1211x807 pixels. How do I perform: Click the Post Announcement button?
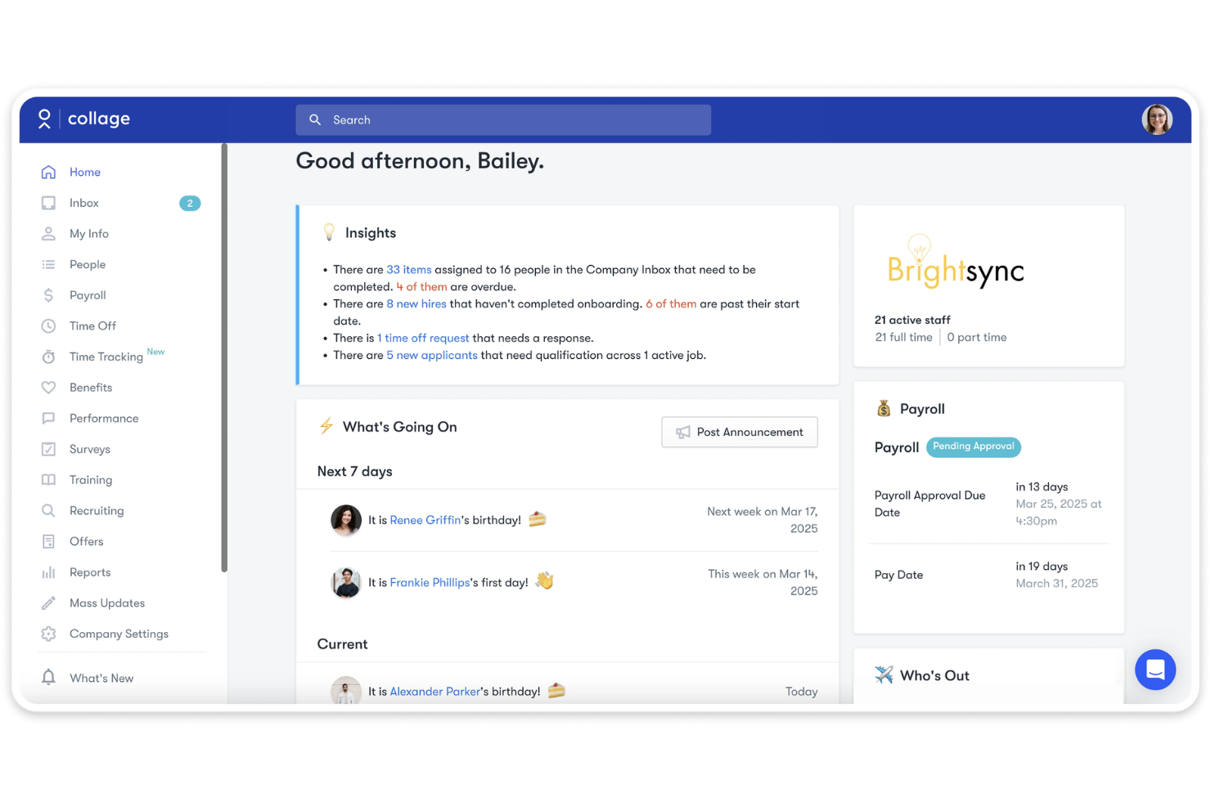(x=739, y=432)
